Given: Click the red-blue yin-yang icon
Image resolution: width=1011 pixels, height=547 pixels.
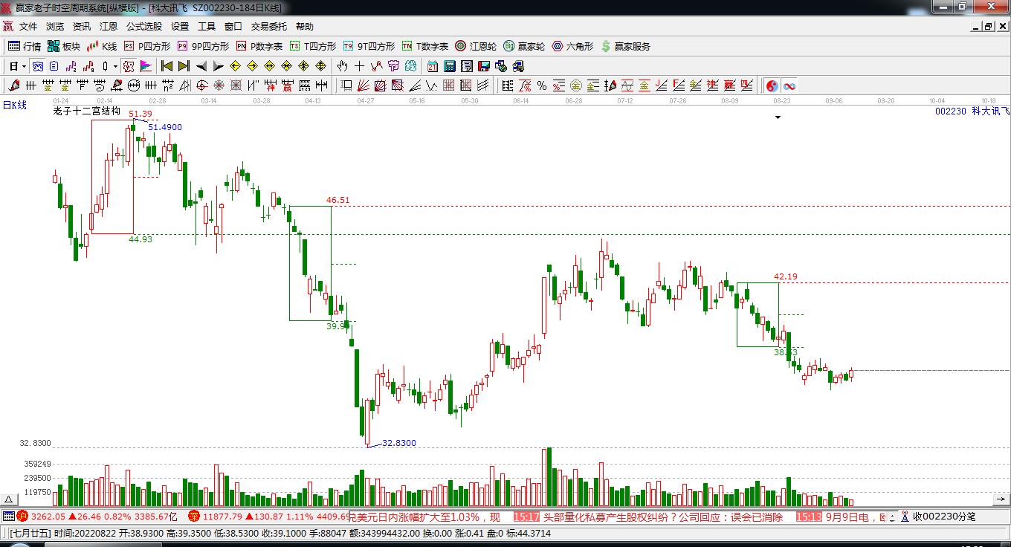Looking at the screenshot, I should tap(772, 85).
